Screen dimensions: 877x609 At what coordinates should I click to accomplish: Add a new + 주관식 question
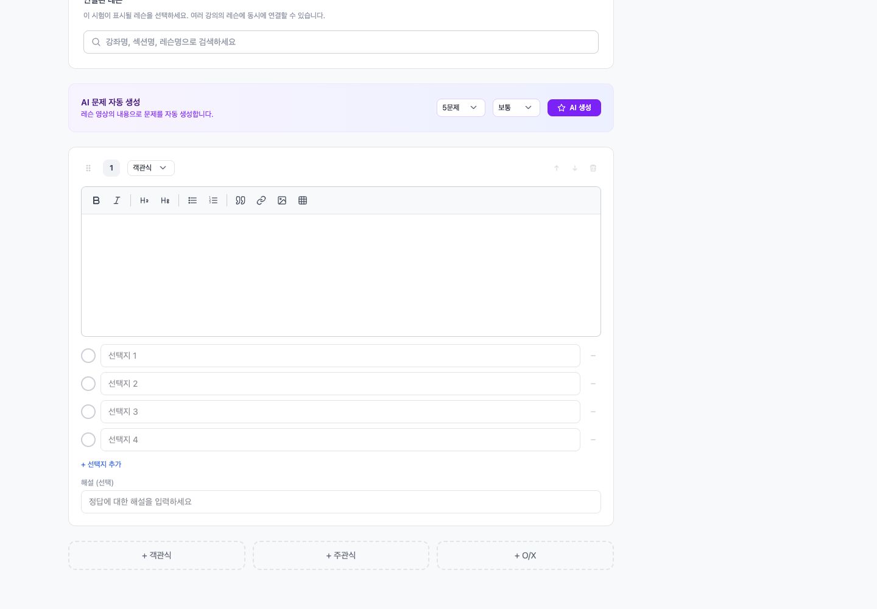coord(341,555)
